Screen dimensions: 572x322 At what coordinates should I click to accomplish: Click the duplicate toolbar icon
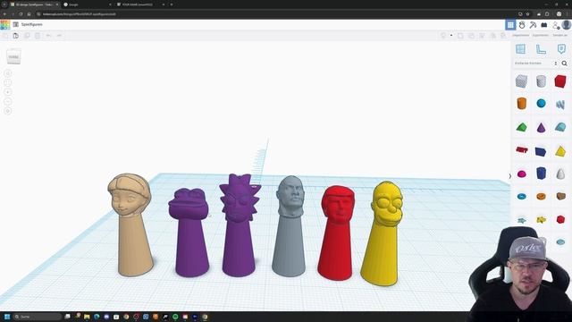click(x=27, y=36)
